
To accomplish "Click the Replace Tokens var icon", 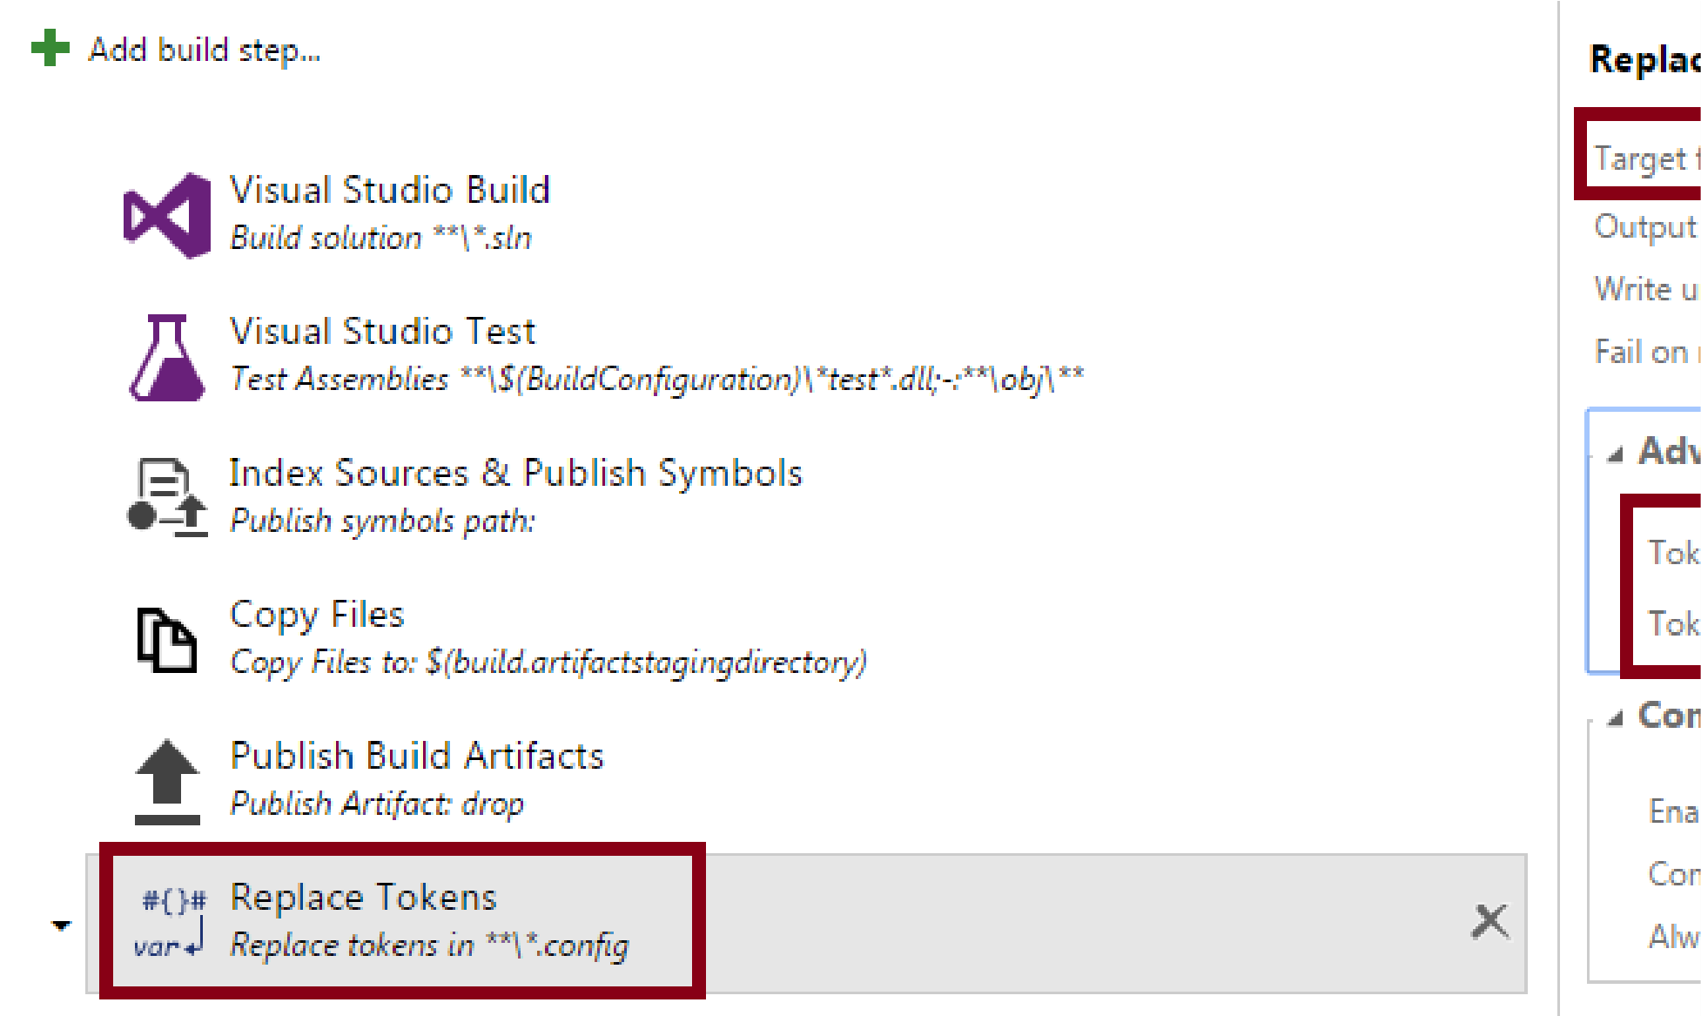I will tap(171, 922).
